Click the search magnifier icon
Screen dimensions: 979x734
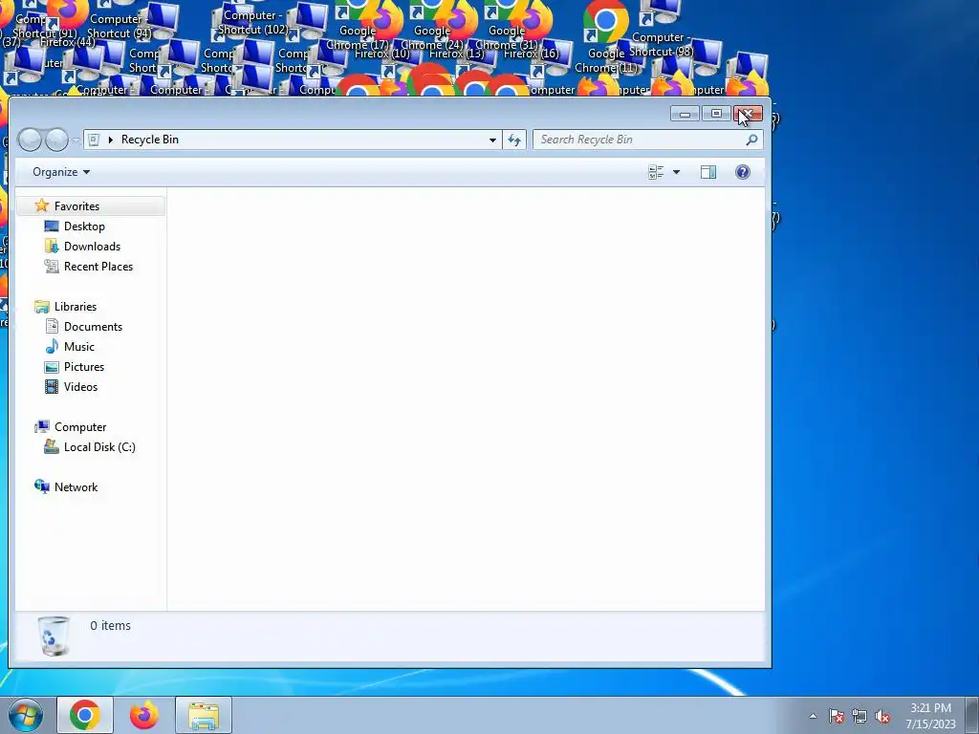751,140
